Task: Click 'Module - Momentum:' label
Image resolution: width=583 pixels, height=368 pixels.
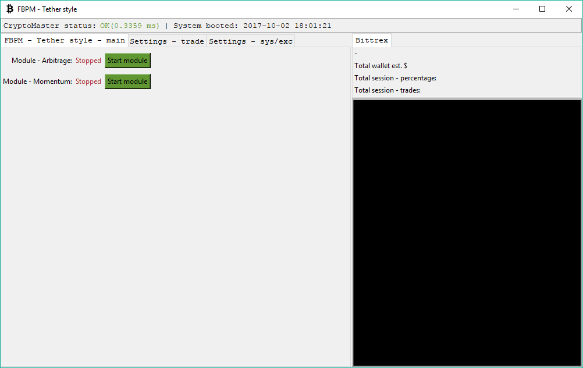Action: (38, 82)
